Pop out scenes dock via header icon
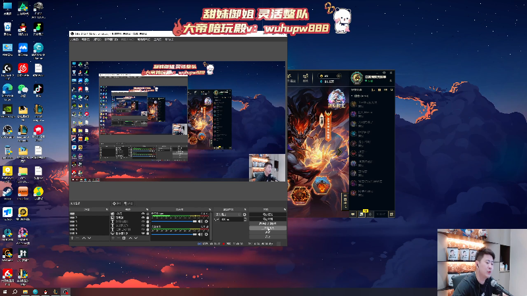The height and width of the screenshot is (296, 527). coord(107,209)
